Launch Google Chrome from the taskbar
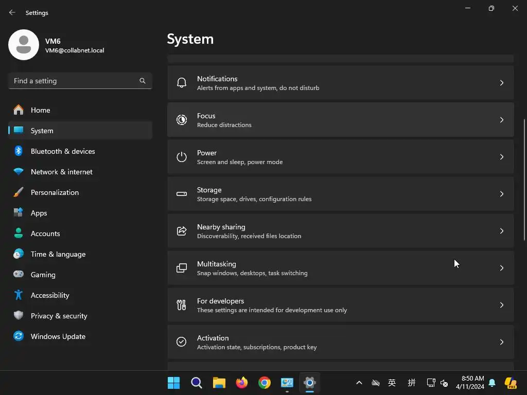Screen dimensions: 527x395 point(265,383)
